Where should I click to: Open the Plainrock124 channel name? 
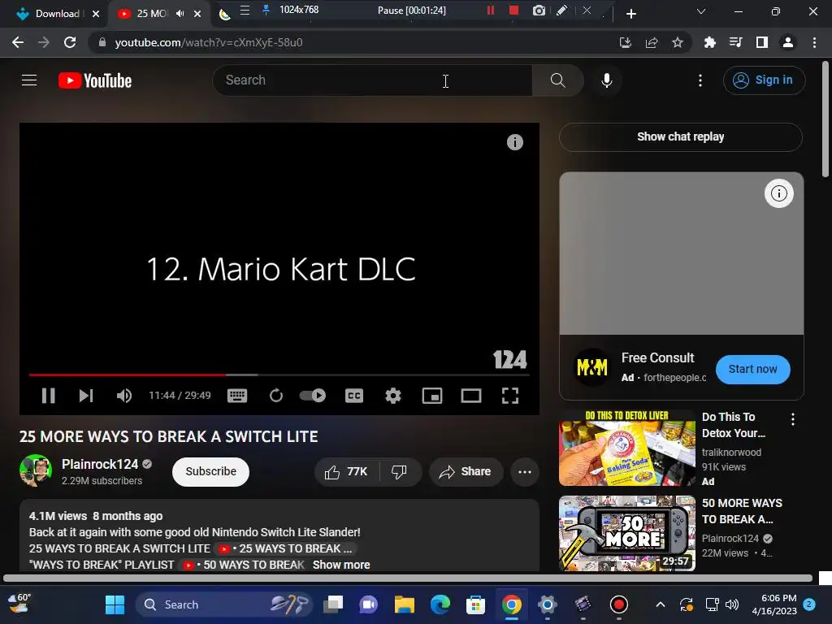pyautogui.click(x=100, y=464)
